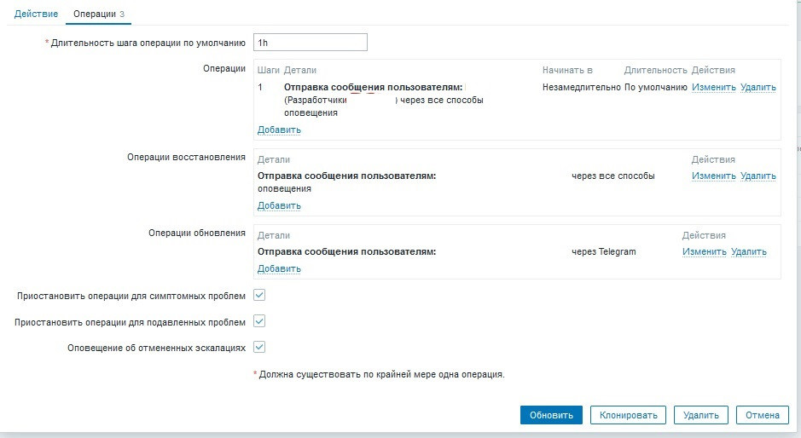Select the bold Отправка сообщения пользователям operation step
The height and width of the screenshot is (438, 801).
pos(373,87)
